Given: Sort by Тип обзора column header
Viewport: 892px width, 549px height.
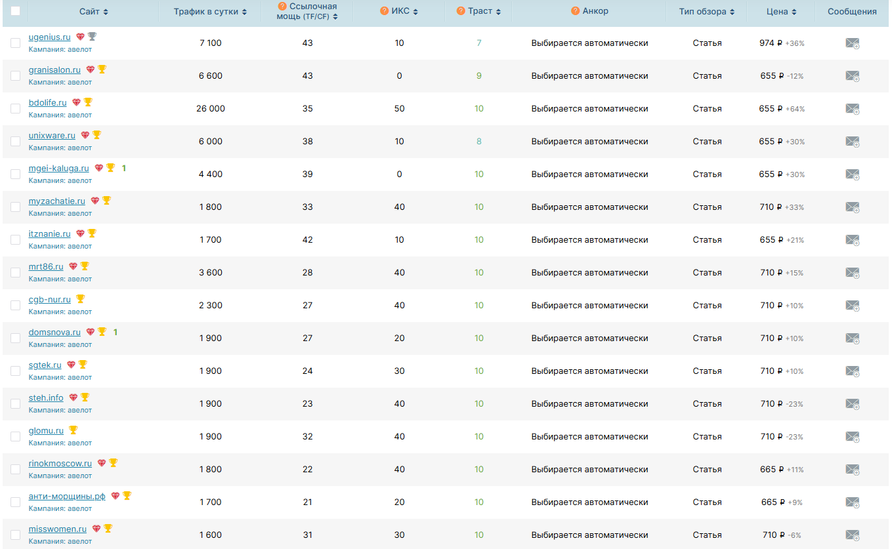Looking at the screenshot, I should [x=706, y=12].
